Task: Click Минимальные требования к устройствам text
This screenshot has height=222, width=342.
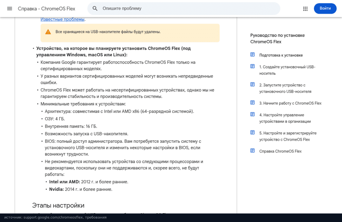Action: pyautogui.click(x=83, y=104)
